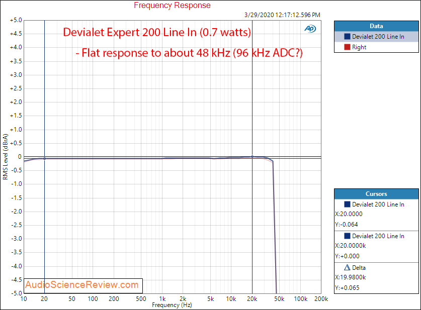Click the +5.0 y-axis tick label
This screenshot has width=421, height=310.
click(x=16, y=21)
